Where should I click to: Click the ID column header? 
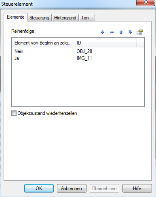click(105, 43)
